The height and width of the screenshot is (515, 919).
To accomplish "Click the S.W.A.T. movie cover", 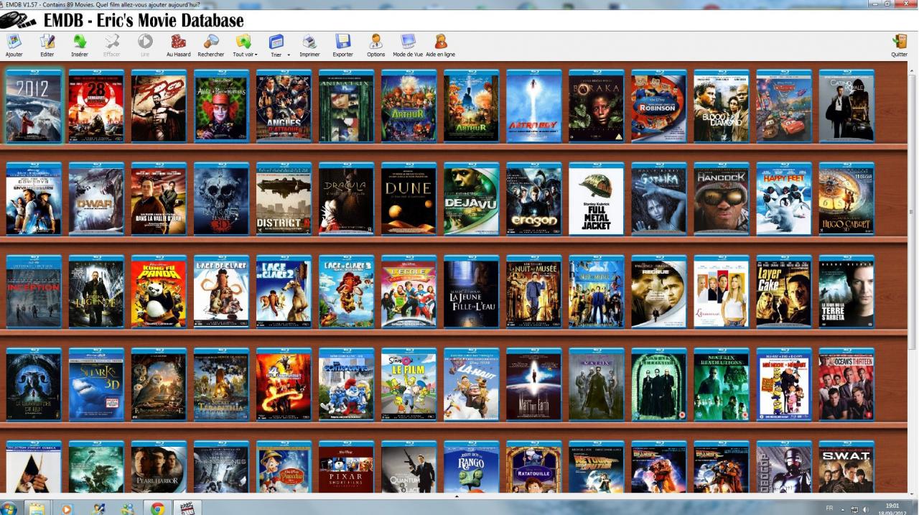I will point(846,467).
